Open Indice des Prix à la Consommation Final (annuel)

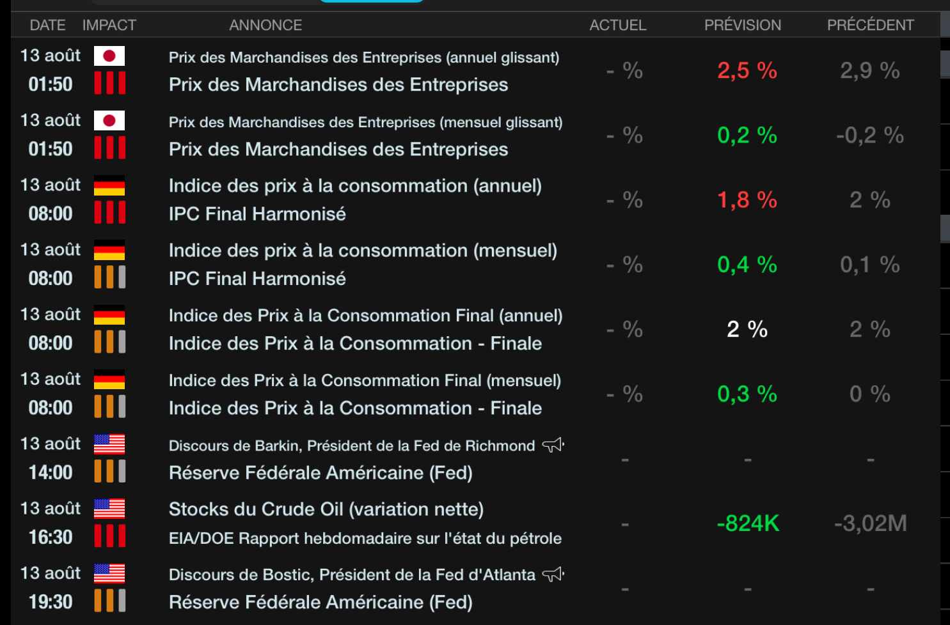365,316
